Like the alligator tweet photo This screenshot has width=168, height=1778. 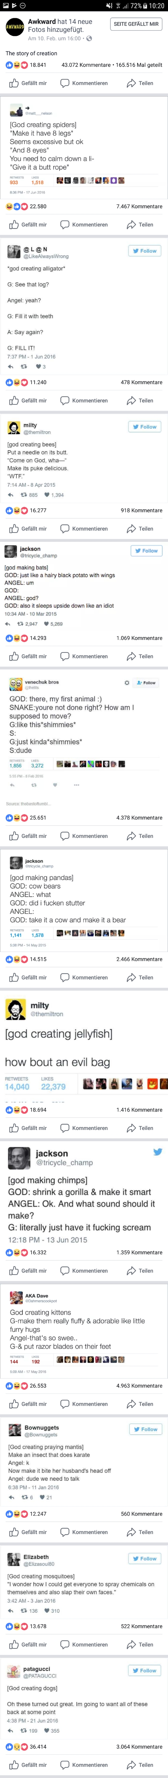(x=28, y=400)
